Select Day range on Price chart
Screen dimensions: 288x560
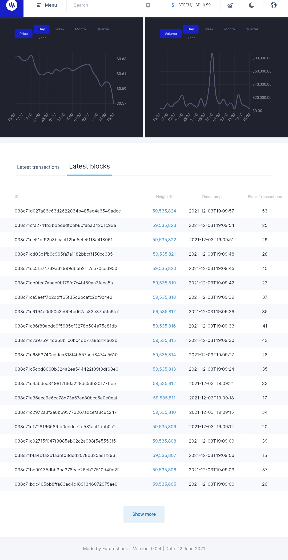[x=42, y=29]
